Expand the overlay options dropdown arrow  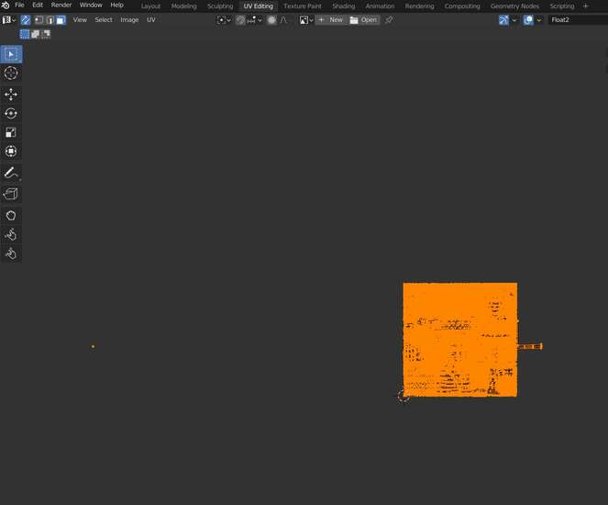pyautogui.click(x=539, y=20)
